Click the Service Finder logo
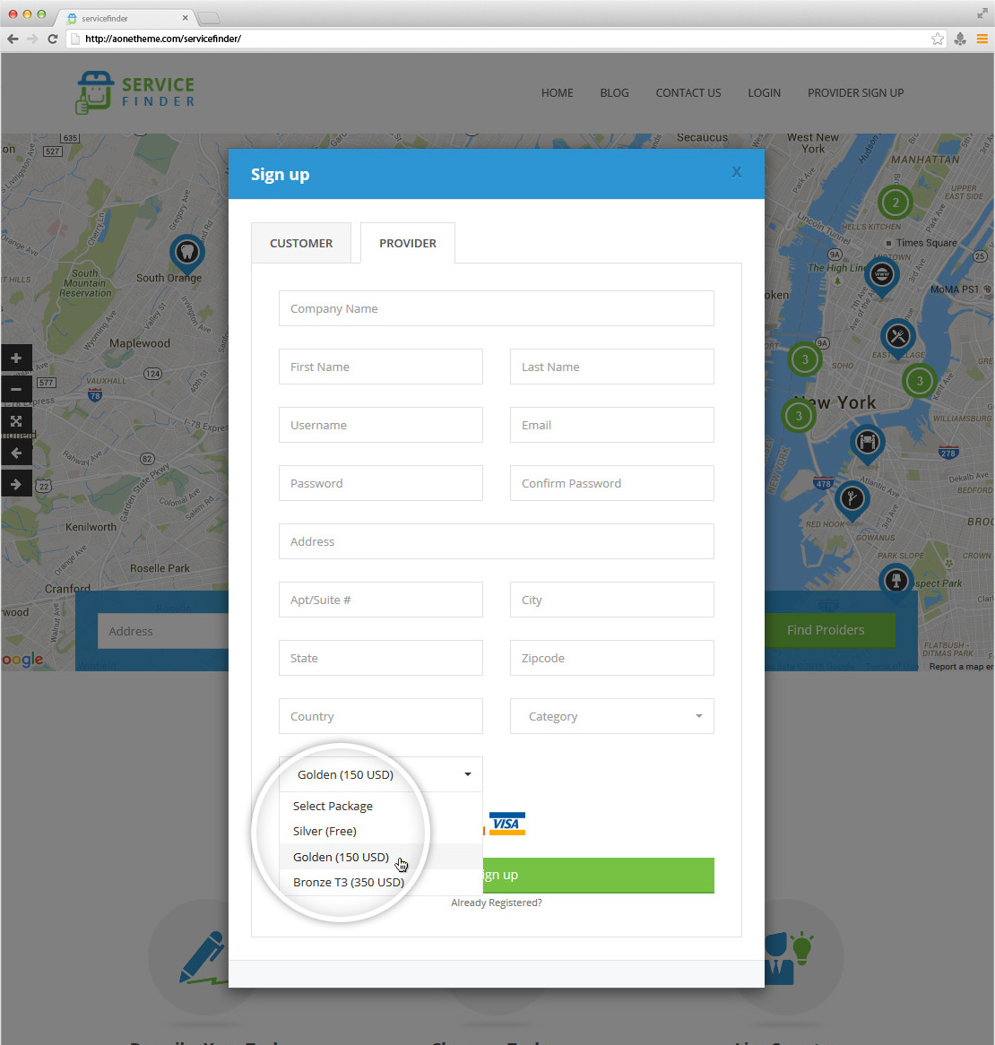995x1045 pixels. coord(135,92)
